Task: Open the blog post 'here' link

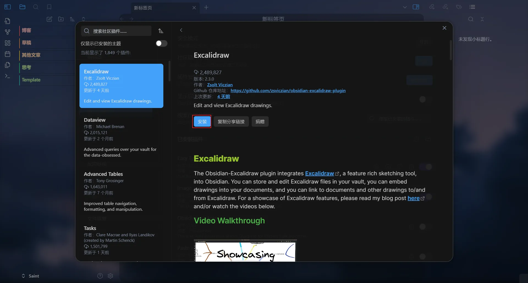Action: coord(413,198)
